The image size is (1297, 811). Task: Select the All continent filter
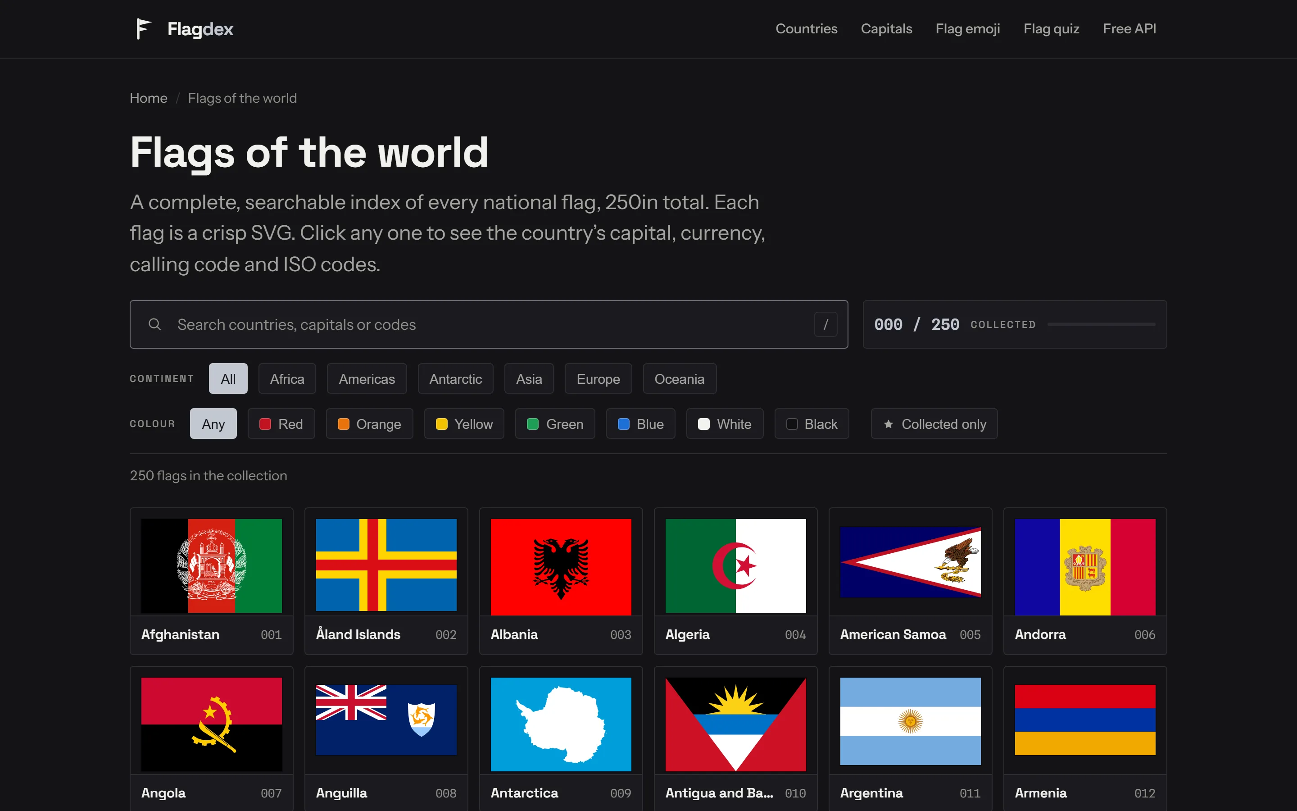228,378
